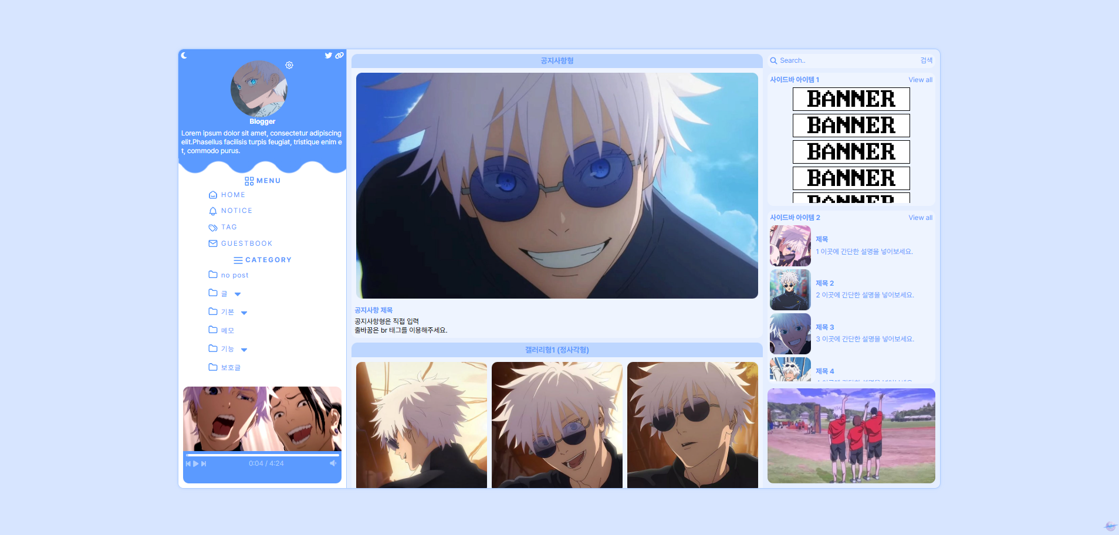Click the Blogger profile name
Screen dimensions: 1119x535
click(262, 121)
